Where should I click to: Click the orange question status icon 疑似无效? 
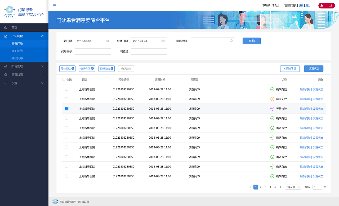(x=272, y=99)
